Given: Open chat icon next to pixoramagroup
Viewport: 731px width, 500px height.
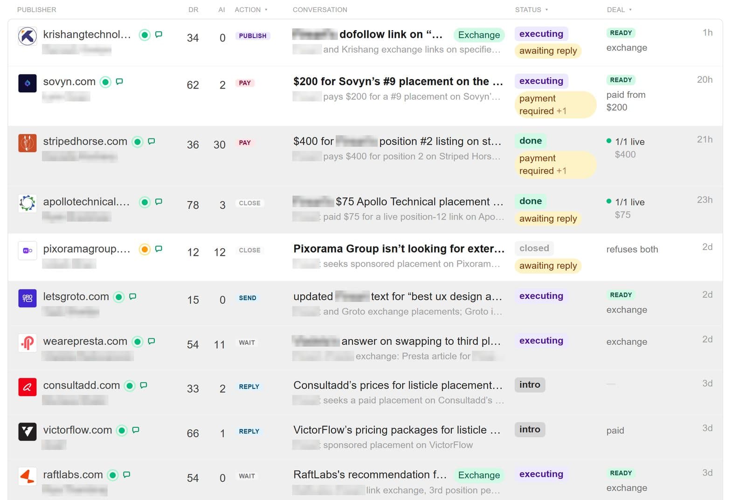Looking at the screenshot, I should [x=159, y=249].
